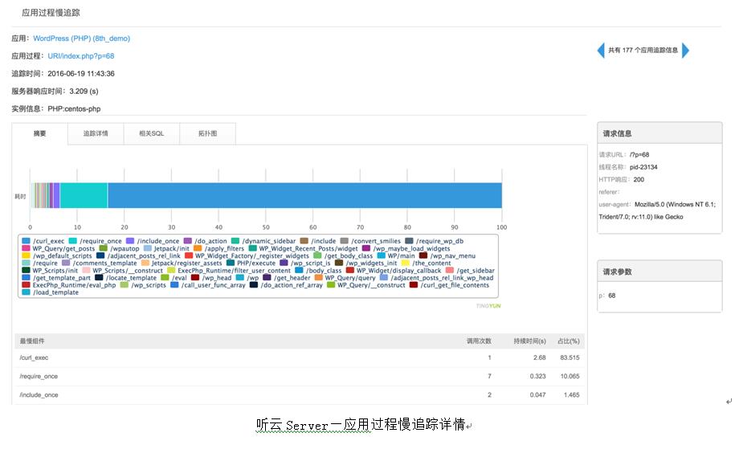Toggle PHP/execute legend swatch
Screen dimensions: 735x449
pos(231,263)
